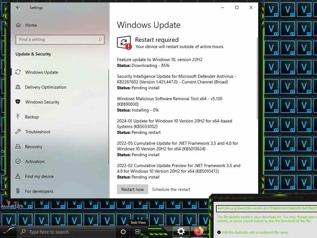Click 'Status: Downloading - 85%' text
Screen dimensions: 317x238
pos(143,66)
